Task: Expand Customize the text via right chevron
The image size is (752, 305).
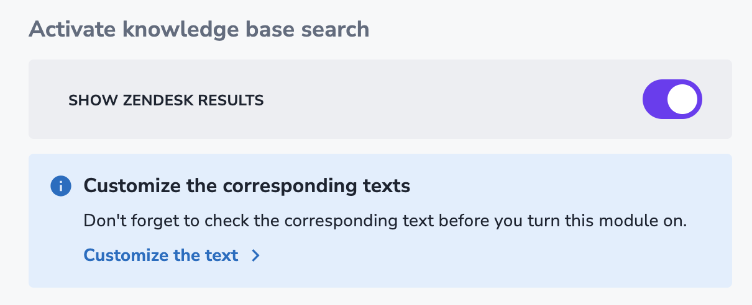Action: 255,255
